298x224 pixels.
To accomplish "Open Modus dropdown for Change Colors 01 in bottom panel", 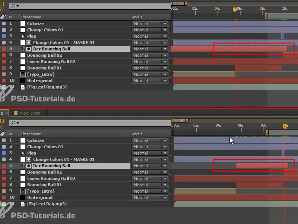I will 150,147.
